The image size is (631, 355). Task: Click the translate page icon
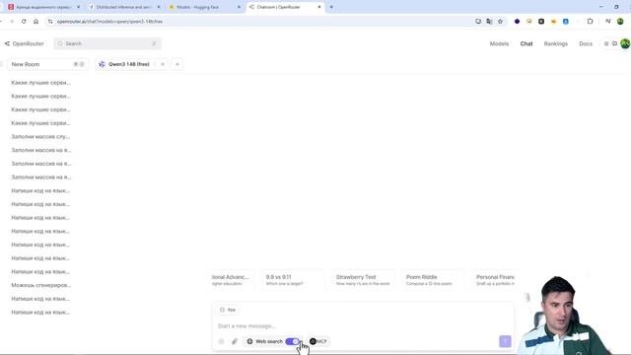click(489, 22)
